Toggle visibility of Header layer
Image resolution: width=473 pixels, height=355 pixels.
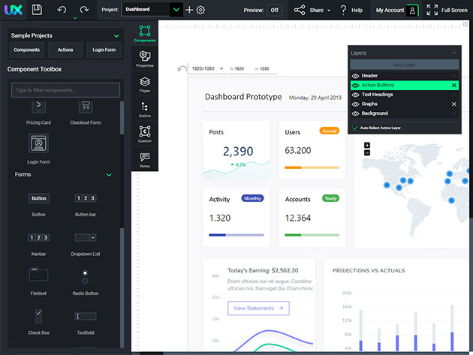[x=356, y=76]
